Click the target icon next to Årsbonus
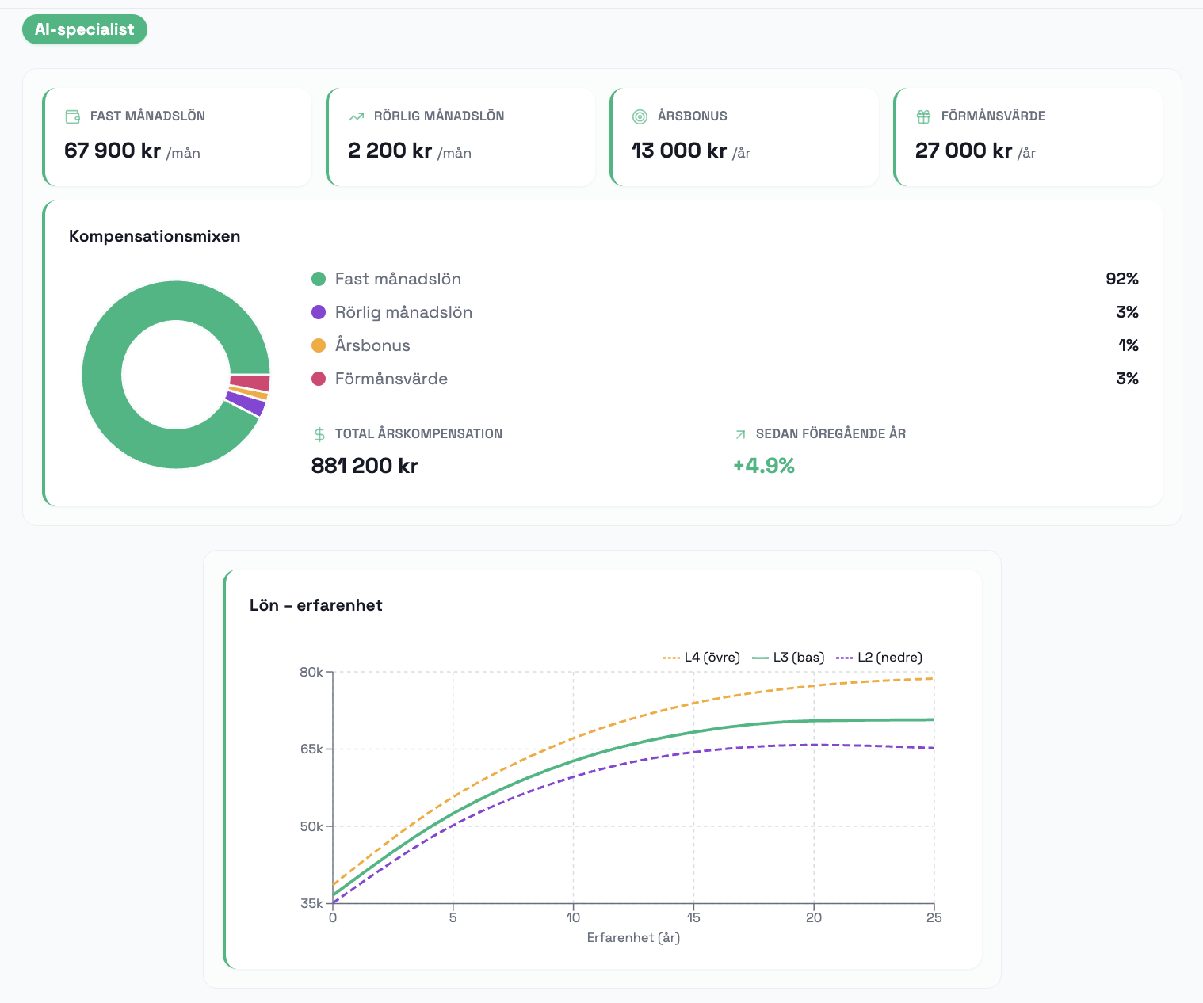Image resolution: width=1203 pixels, height=1003 pixels. click(640, 116)
